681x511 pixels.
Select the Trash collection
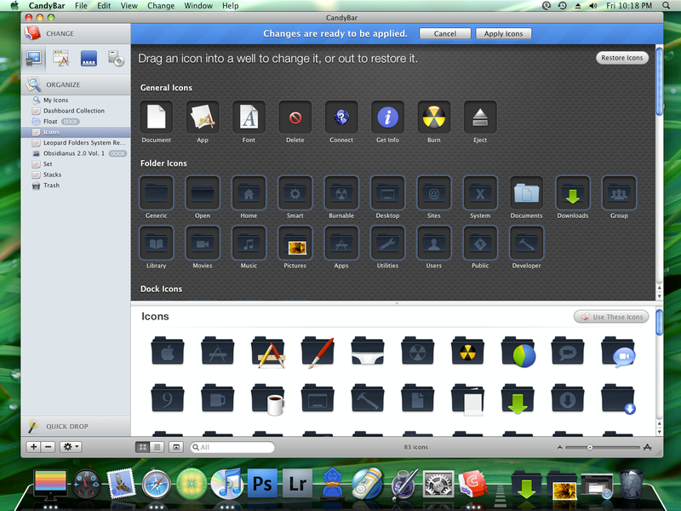click(x=76, y=185)
